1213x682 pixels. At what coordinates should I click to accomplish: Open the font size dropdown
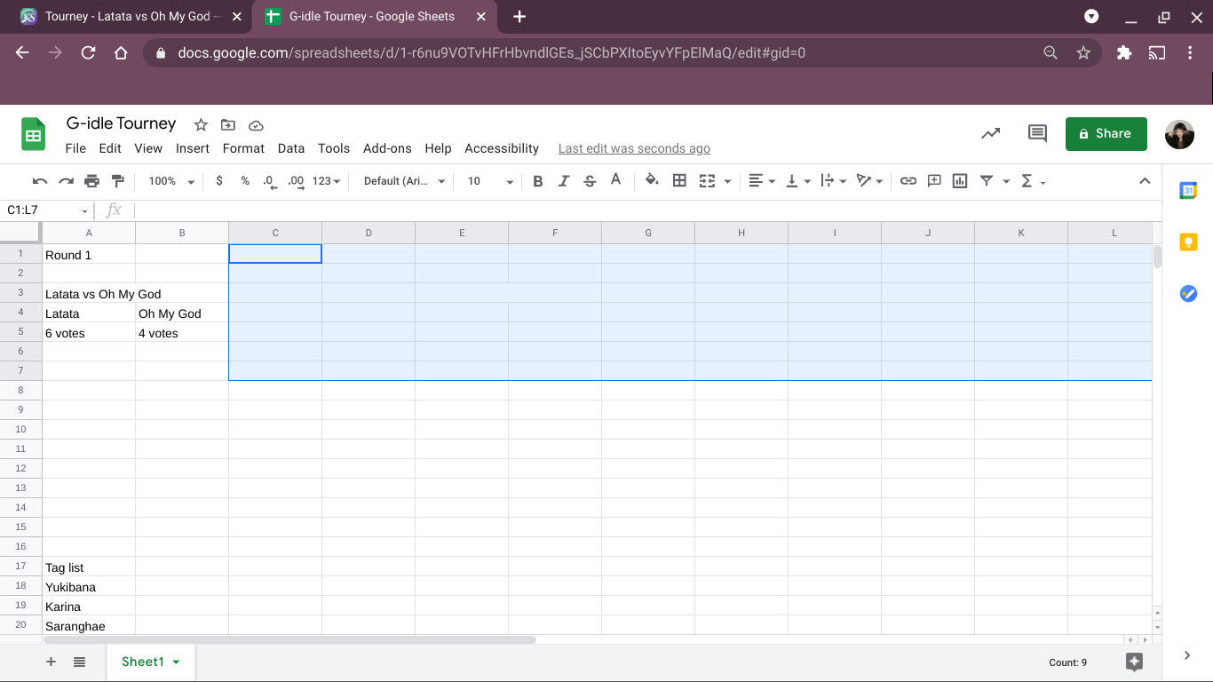[x=490, y=181]
